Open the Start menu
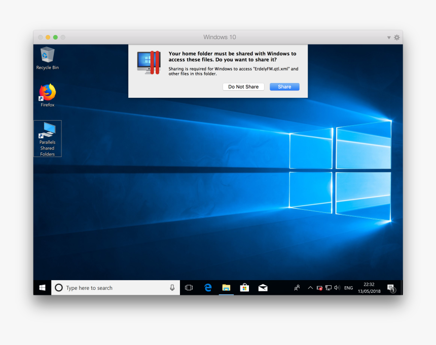436x345 pixels. pos(42,287)
